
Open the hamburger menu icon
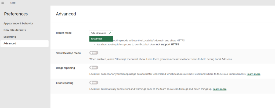pyautogui.click(x=3, y=3)
